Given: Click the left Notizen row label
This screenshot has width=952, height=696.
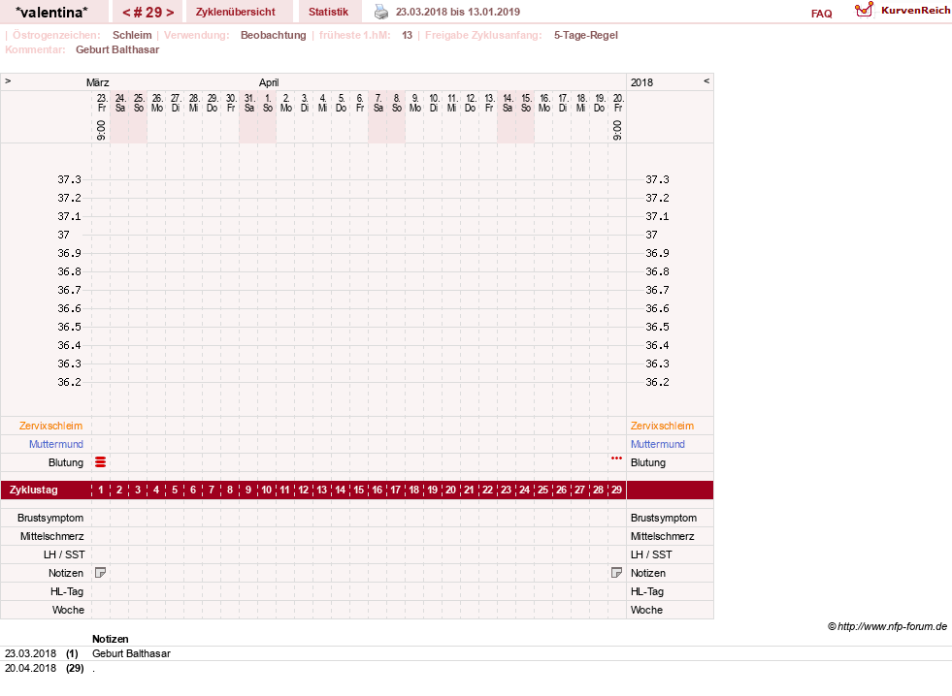Looking at the screenshot, I should point(66,573).
